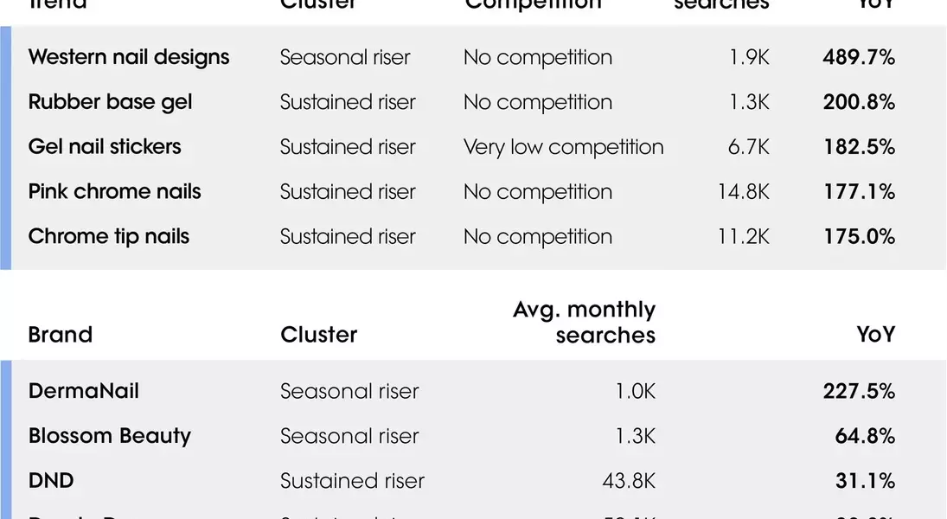This screenshot has width=947, height=519.
Task: Select the DermaNail brand name
Action: (83, 391)
